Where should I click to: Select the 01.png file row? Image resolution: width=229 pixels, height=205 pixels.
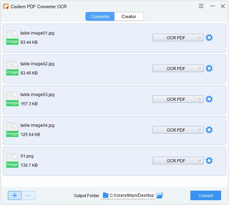85,161
